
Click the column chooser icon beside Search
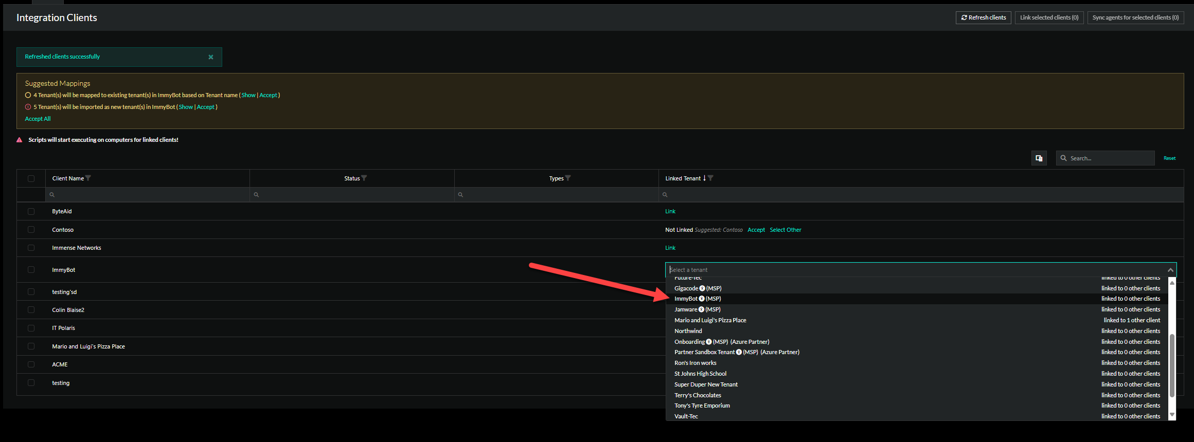1039,158
